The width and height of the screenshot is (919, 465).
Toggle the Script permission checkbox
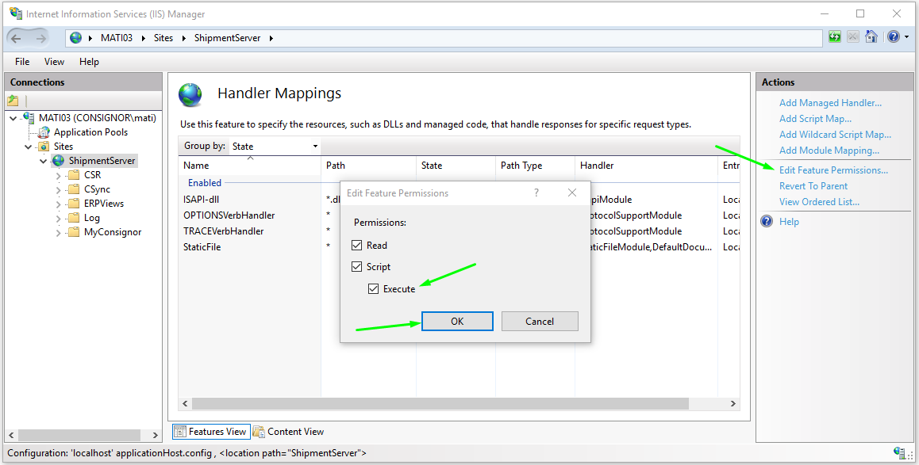pos(357,267)
